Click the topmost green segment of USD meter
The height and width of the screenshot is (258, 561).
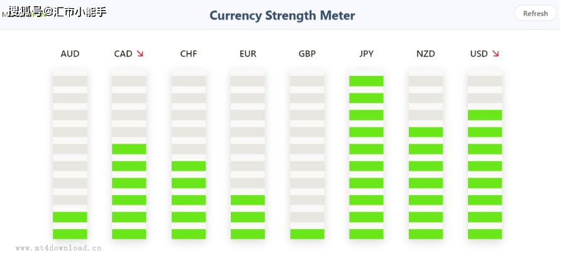pyautogui.click(x=485, y=115)
